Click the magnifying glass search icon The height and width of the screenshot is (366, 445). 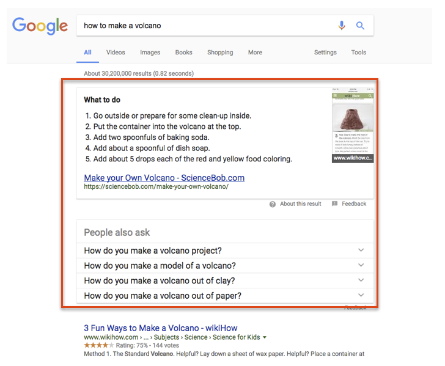(x=360, y=26)
